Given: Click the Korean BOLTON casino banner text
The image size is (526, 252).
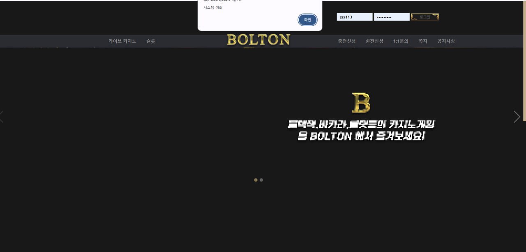Looking at the screenshot, I should coord(361,130).
